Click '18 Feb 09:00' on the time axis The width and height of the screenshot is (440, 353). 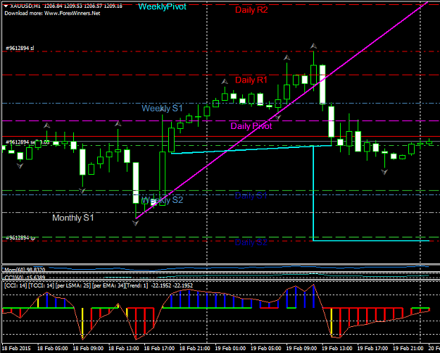[88, 349]
